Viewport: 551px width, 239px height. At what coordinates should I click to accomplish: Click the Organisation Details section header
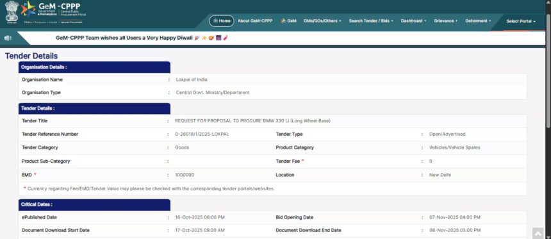pyautogui.click(x=94, y=67)
